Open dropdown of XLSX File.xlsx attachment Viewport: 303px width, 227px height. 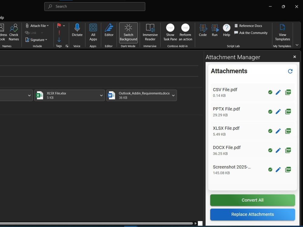point(101,95)
